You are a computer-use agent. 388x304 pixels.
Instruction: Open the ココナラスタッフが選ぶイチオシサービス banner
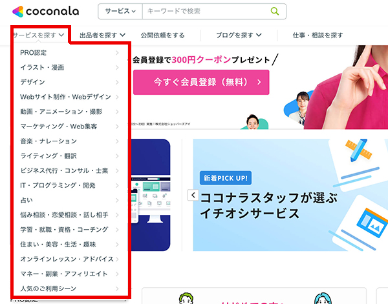coord(290,195)
